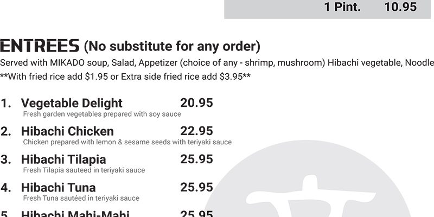Select the Hibachi Tilapia entree name
This screenshot has width=434, height=217.
pyautogui.click(x=63, y=159)
